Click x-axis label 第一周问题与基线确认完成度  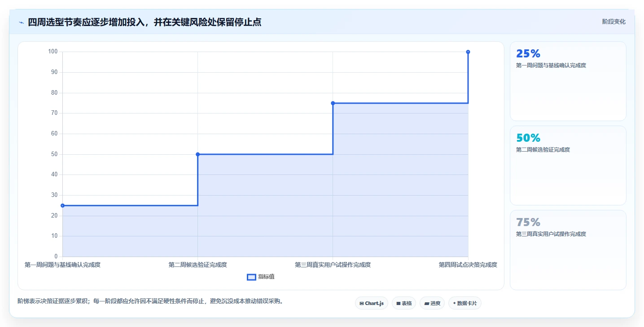[x=63, y=265]
